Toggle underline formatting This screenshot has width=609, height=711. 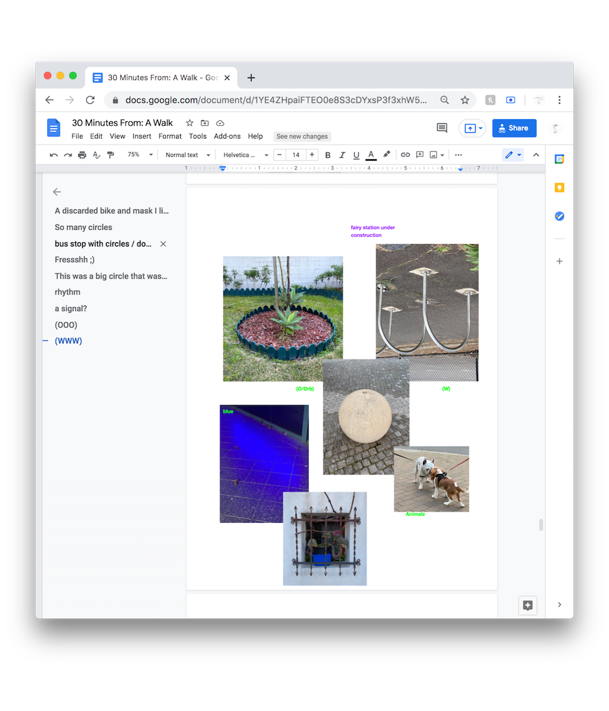click(356, 155)
